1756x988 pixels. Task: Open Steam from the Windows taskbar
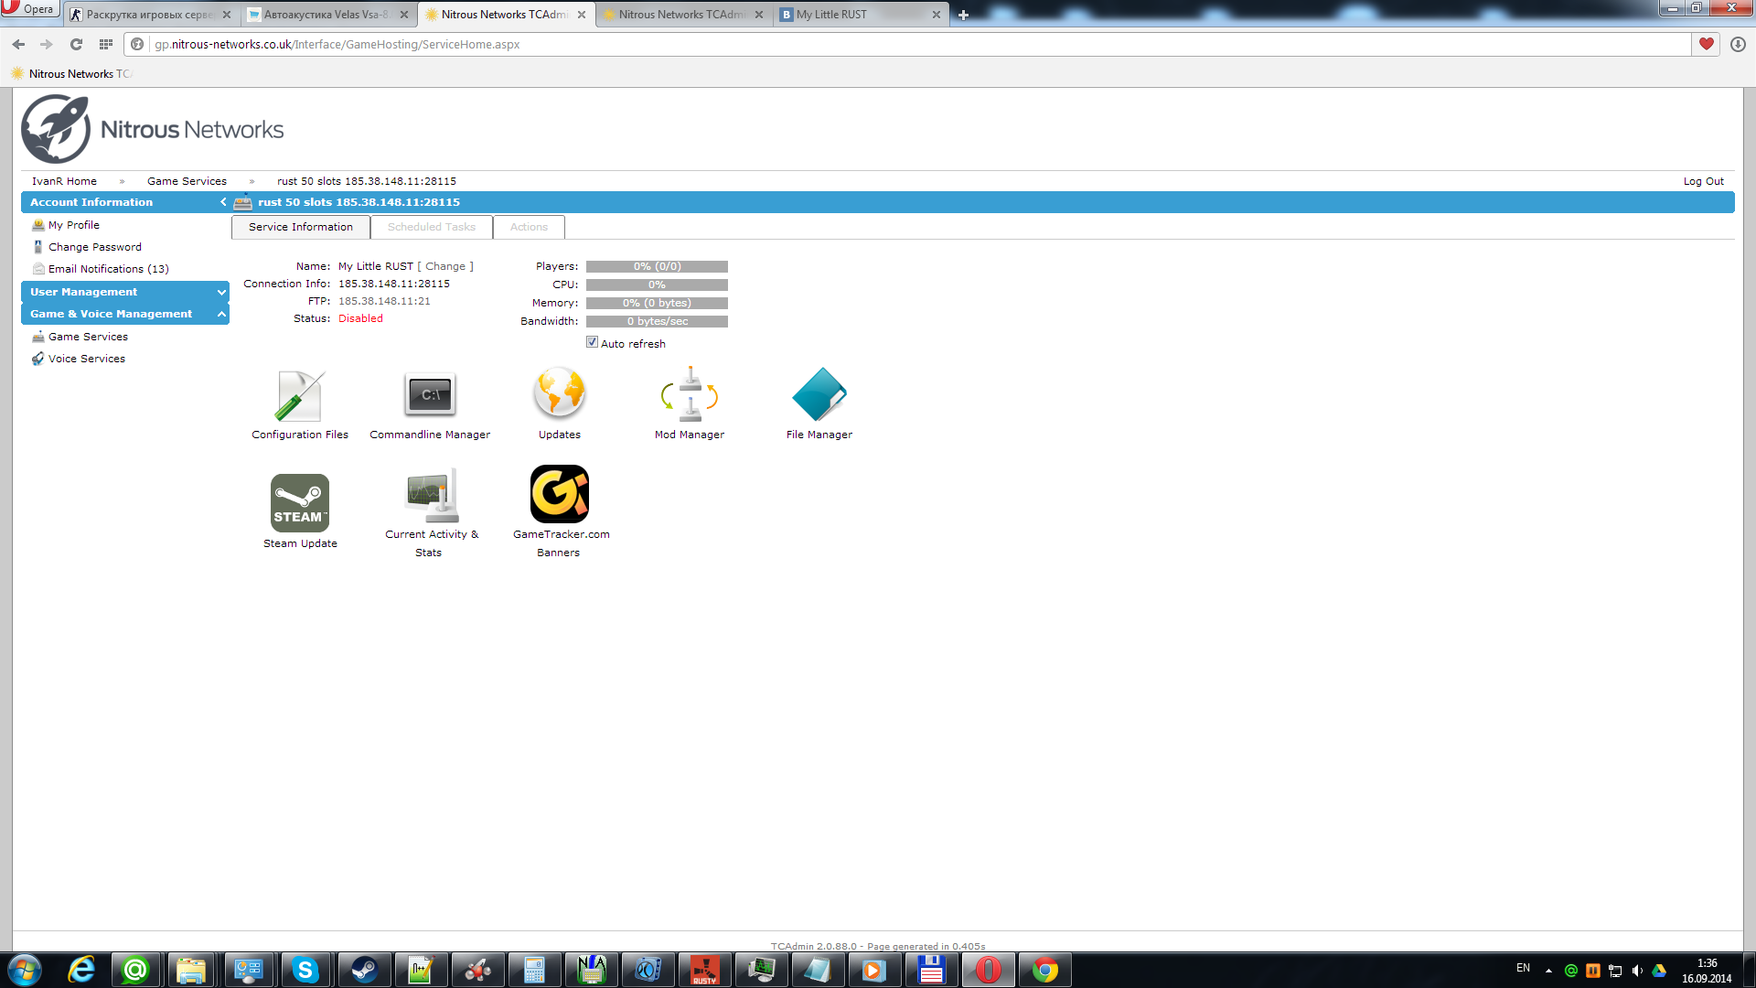tap(364, 970)
